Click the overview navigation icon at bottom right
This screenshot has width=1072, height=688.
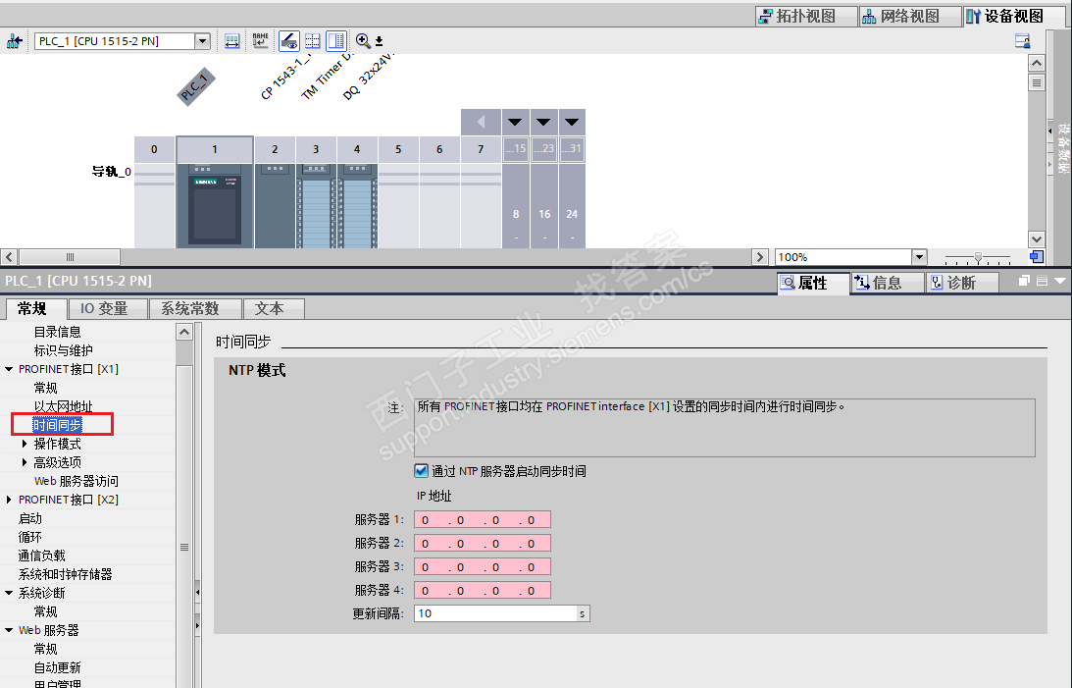1037,257
